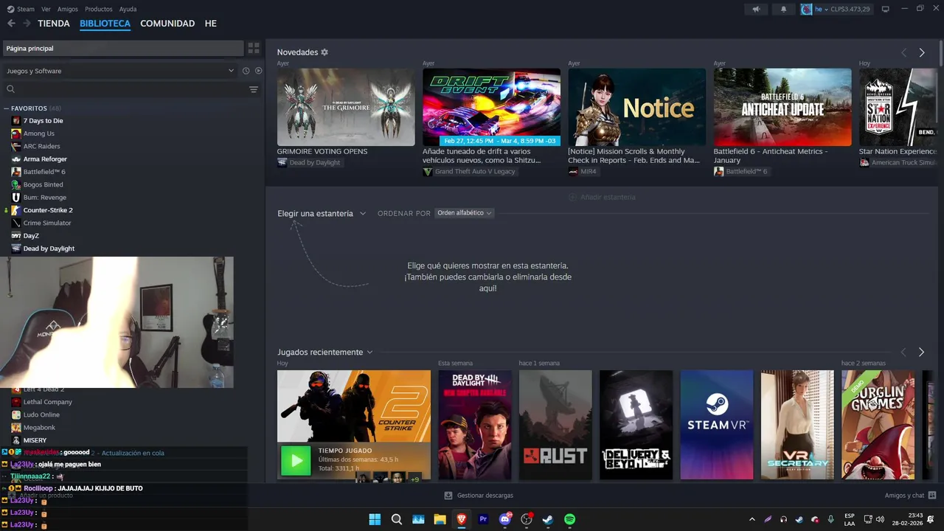Open the Amigos menu

coord(68,9)
